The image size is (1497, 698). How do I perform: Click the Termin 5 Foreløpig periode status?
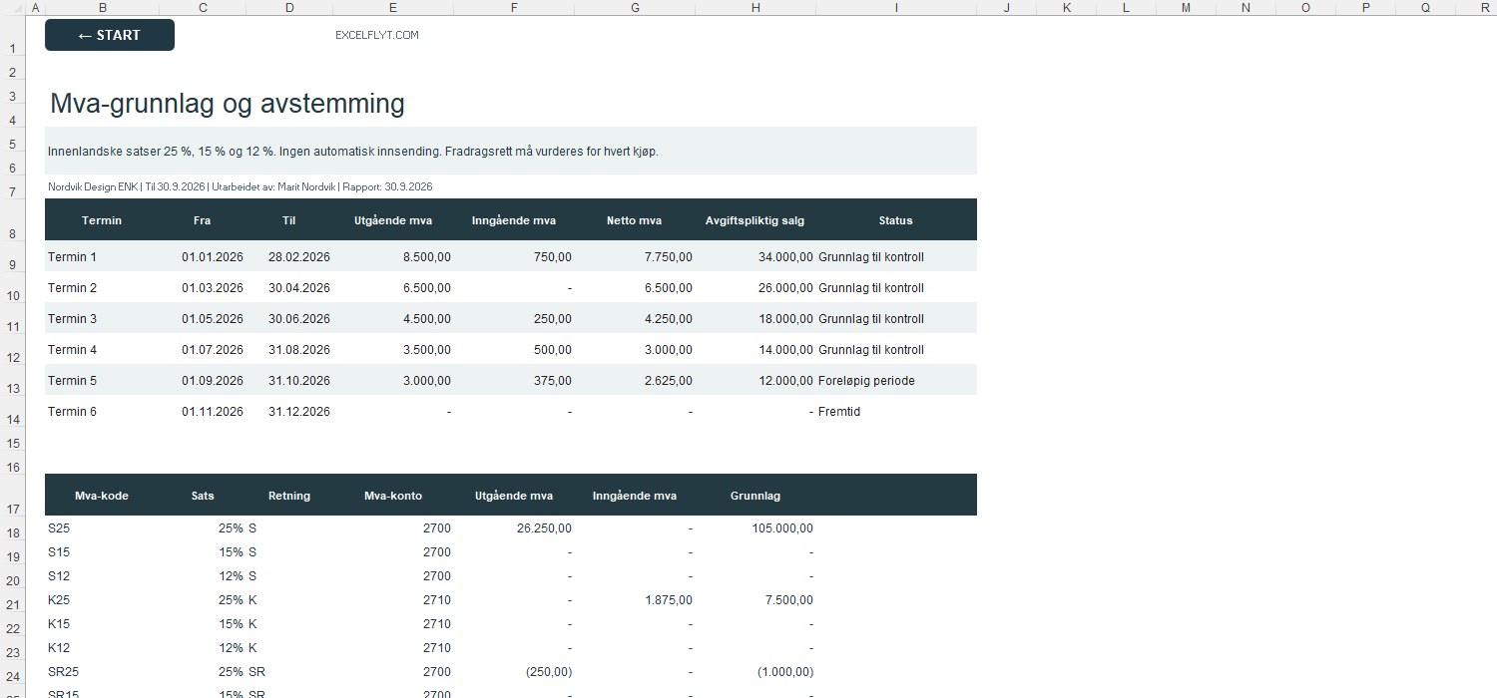(866, 381)
